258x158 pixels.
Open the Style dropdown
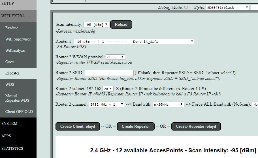(x=228, y=8)
